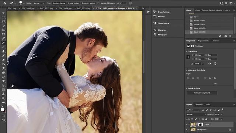Open the Mode dropdown set to Normal
The width and height of the screenshot is (236, 133).
[39, 3]
